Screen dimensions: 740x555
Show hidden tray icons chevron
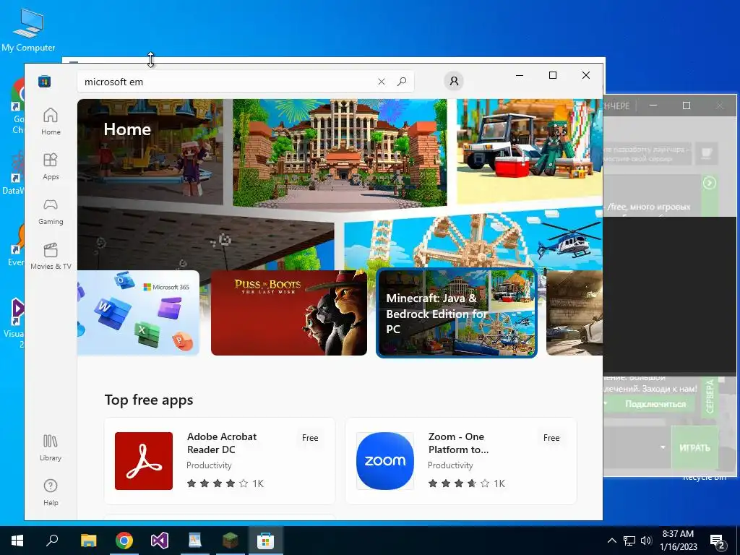611,541
